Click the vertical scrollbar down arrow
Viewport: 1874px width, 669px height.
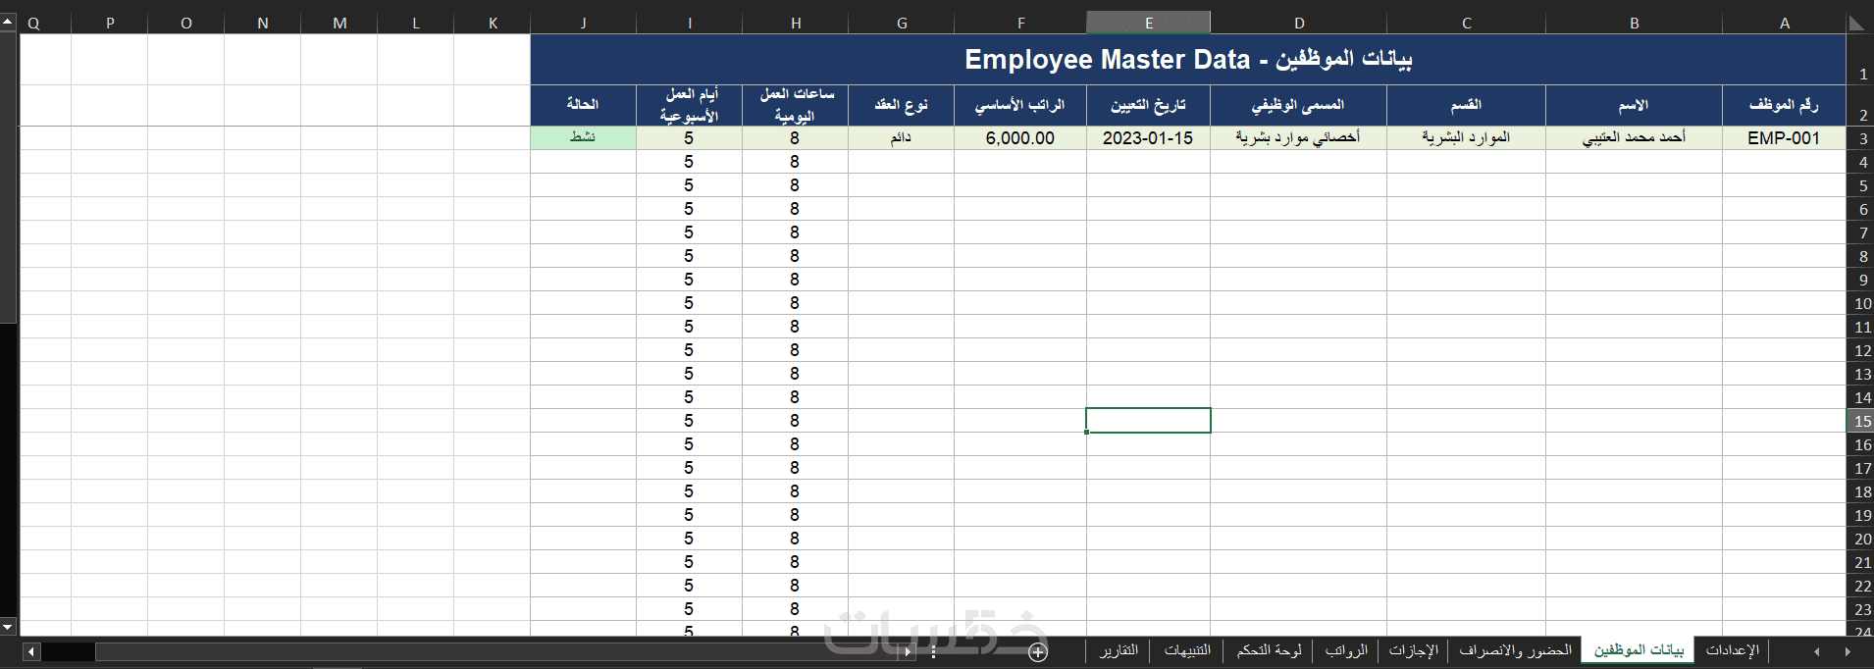point(8,626)
